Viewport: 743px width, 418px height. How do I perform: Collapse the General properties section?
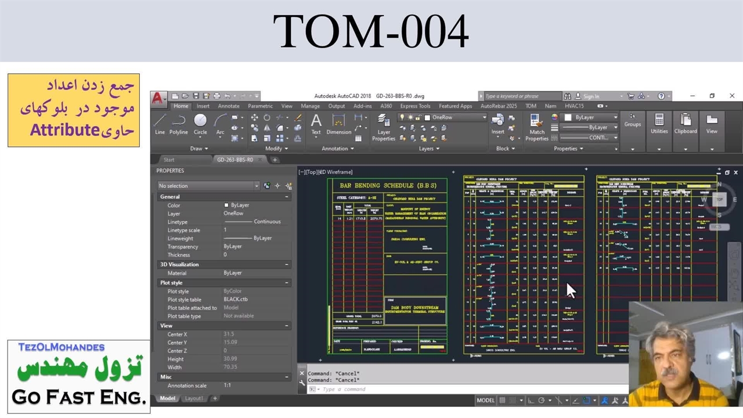click(286, 197)
